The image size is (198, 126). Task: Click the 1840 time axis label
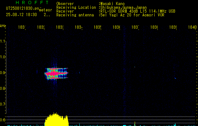click(x=192, y=27)
